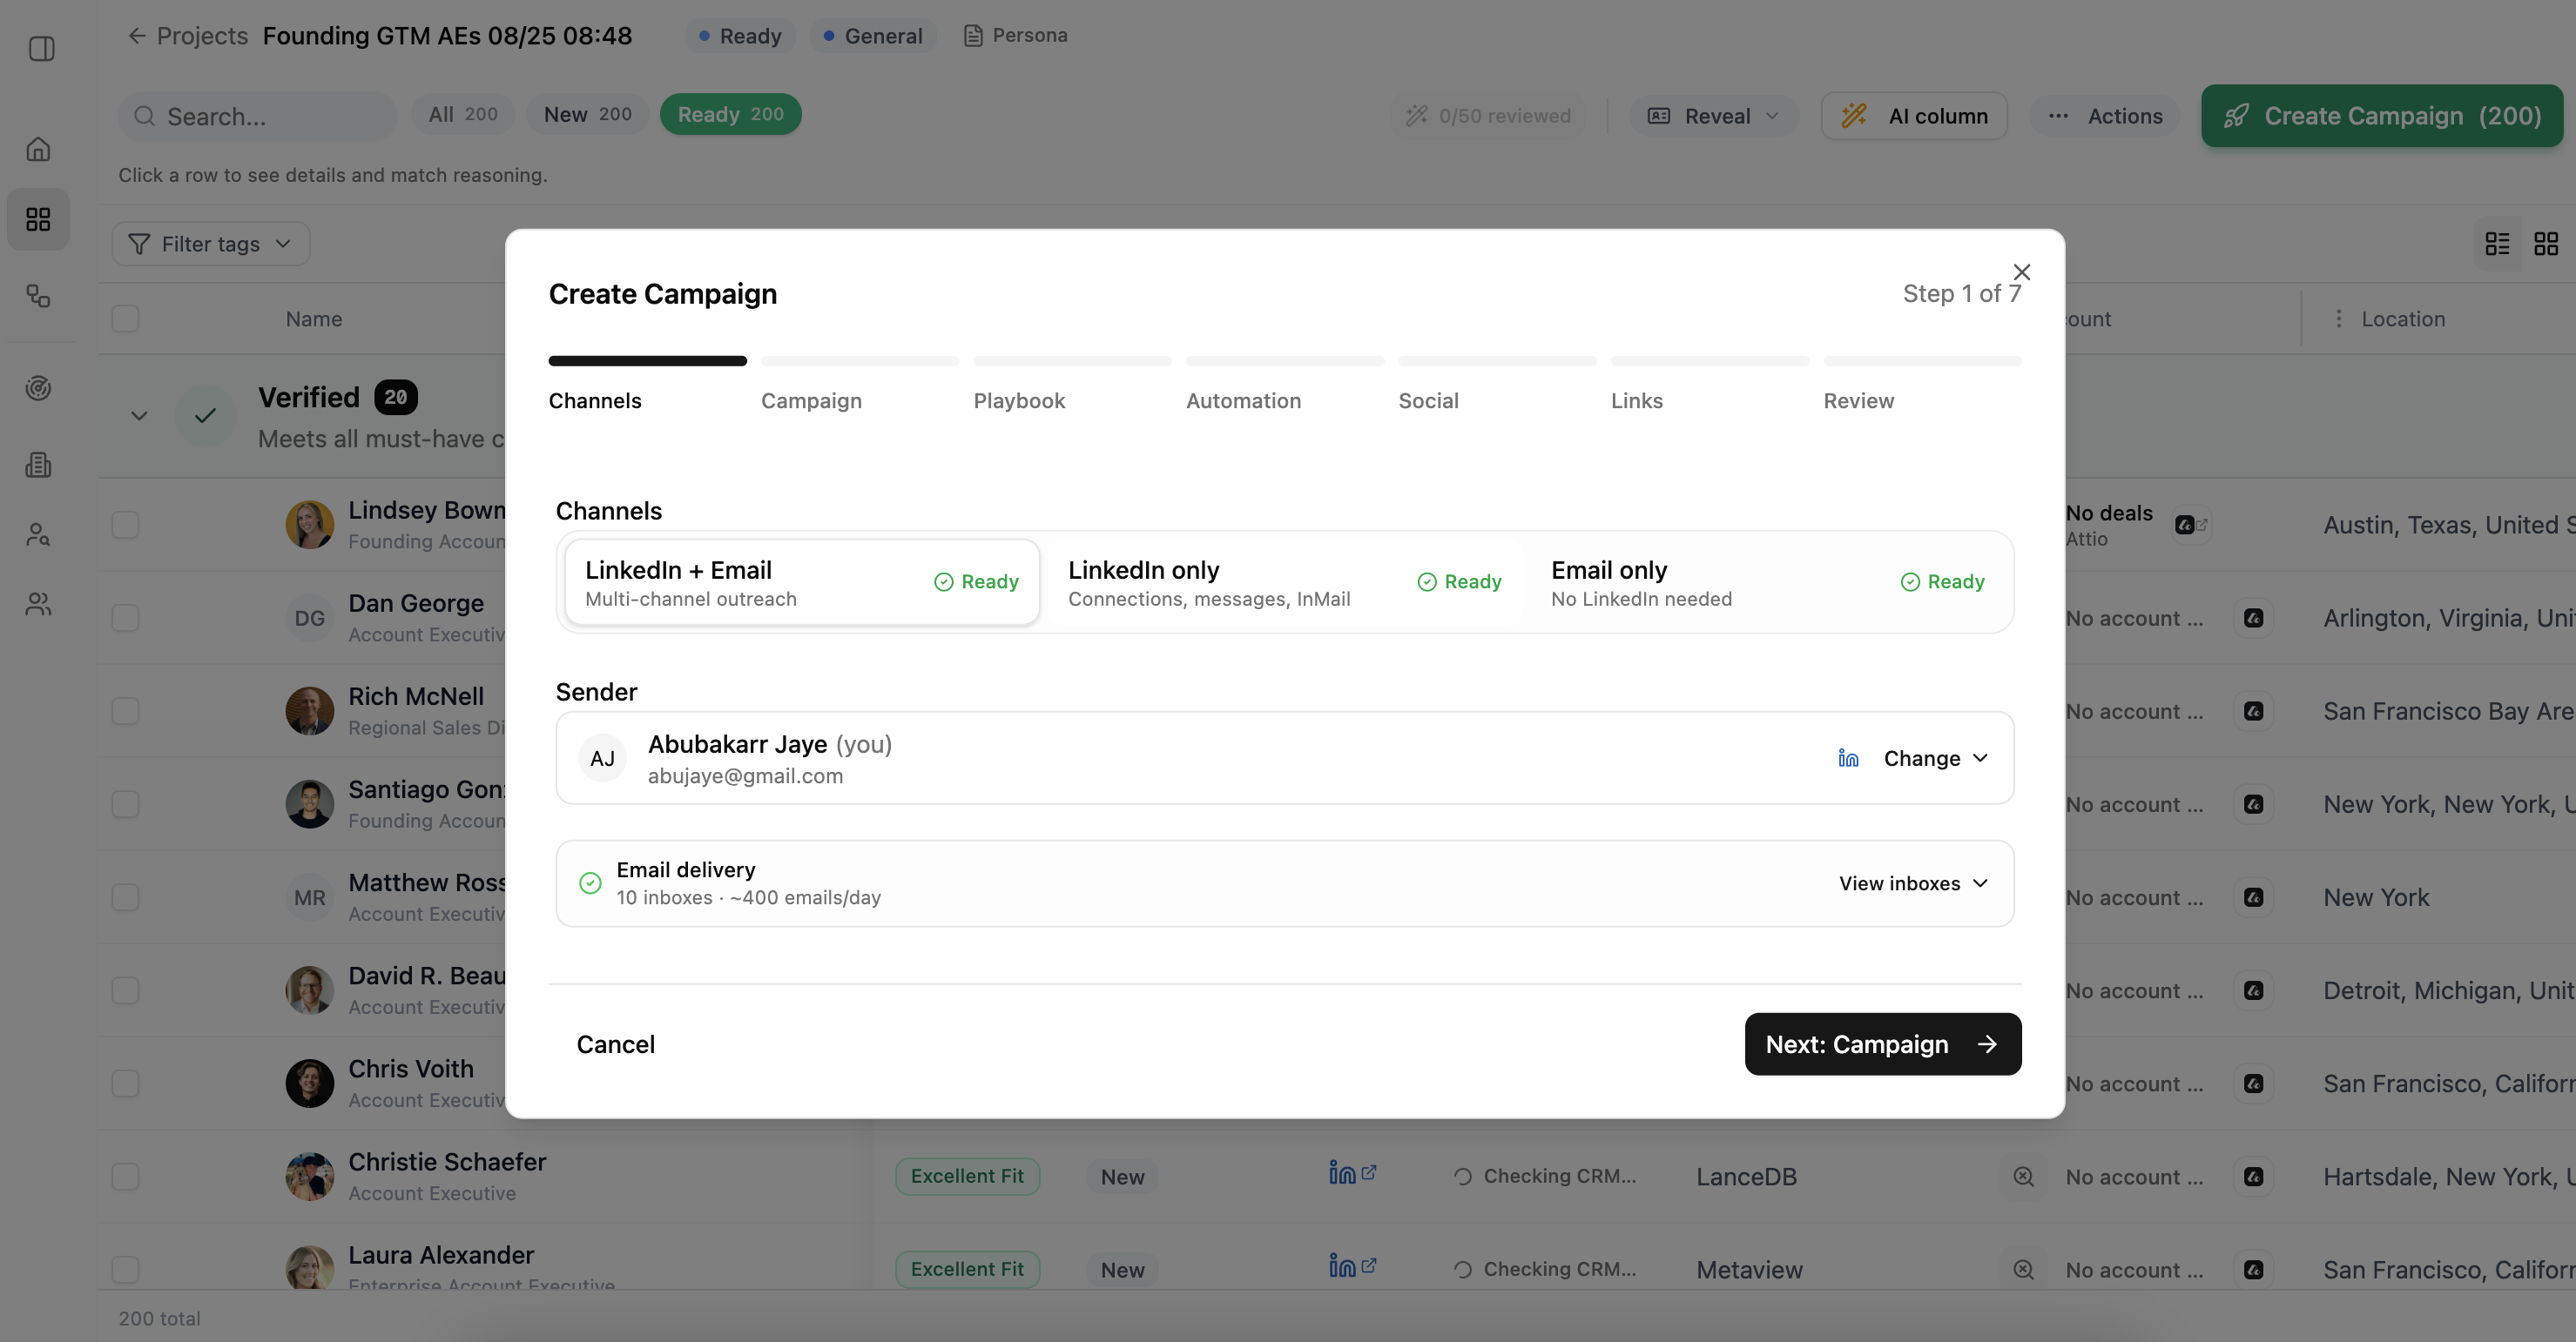Go to the Automation step tab

(1243, 400)
